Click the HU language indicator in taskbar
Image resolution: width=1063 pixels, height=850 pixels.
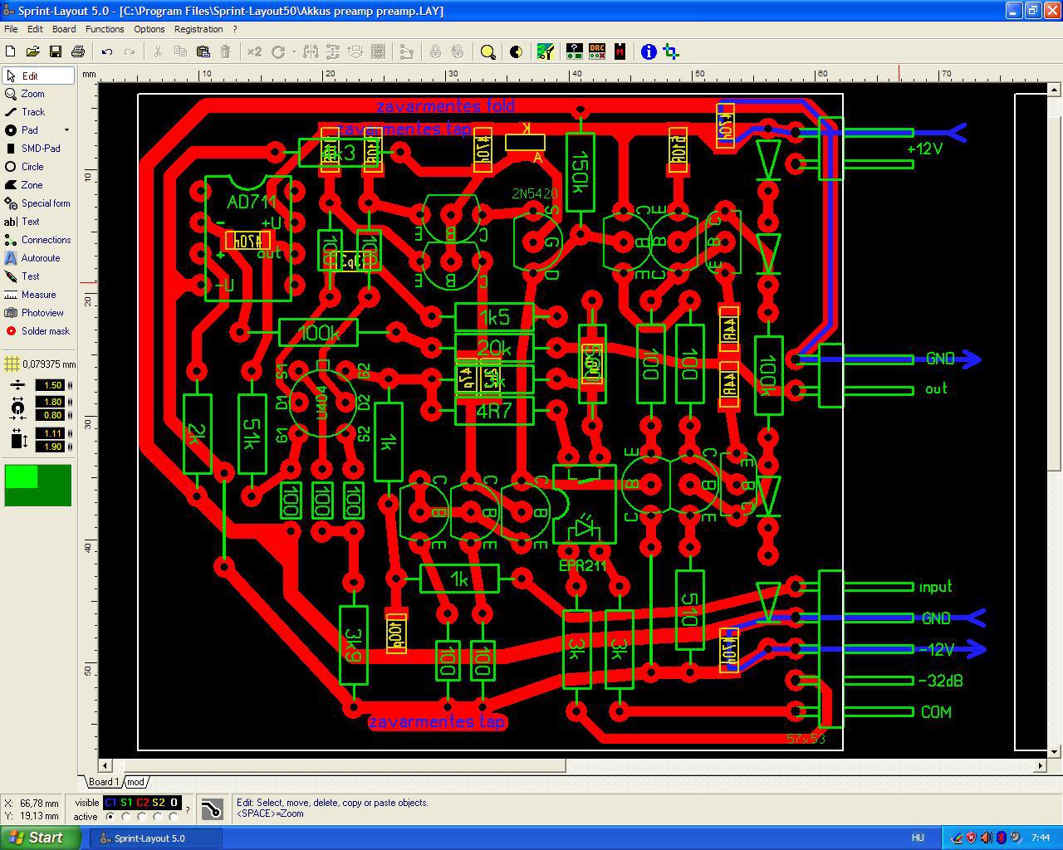[918, 838]
